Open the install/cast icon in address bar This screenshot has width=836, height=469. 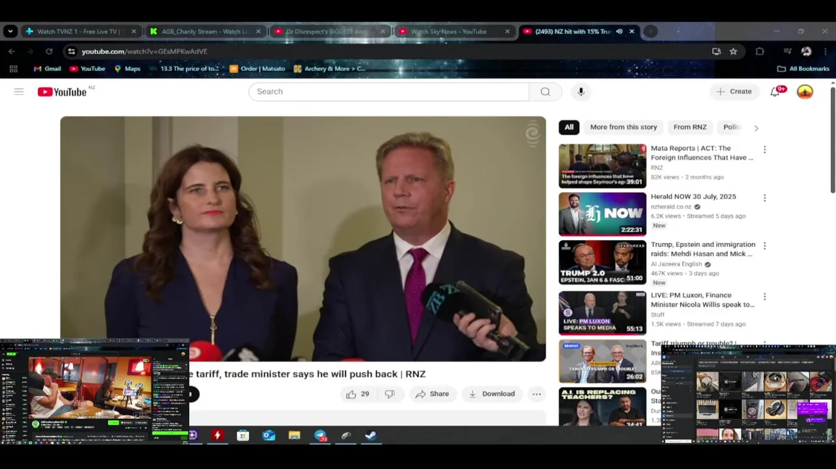pos(717,51)
